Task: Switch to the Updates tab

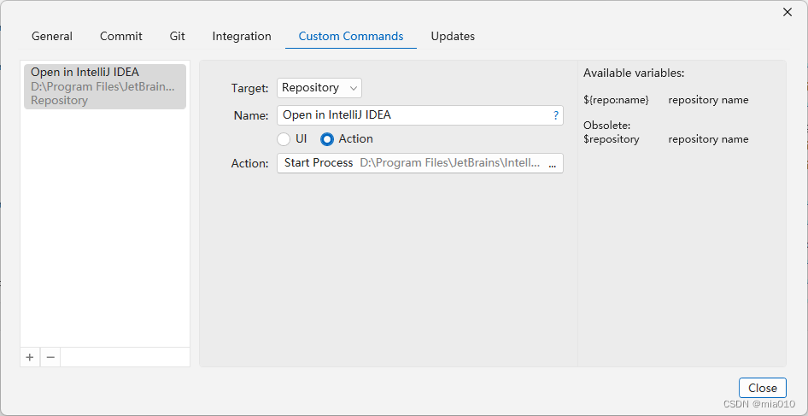Action: [x=453, y=37]
